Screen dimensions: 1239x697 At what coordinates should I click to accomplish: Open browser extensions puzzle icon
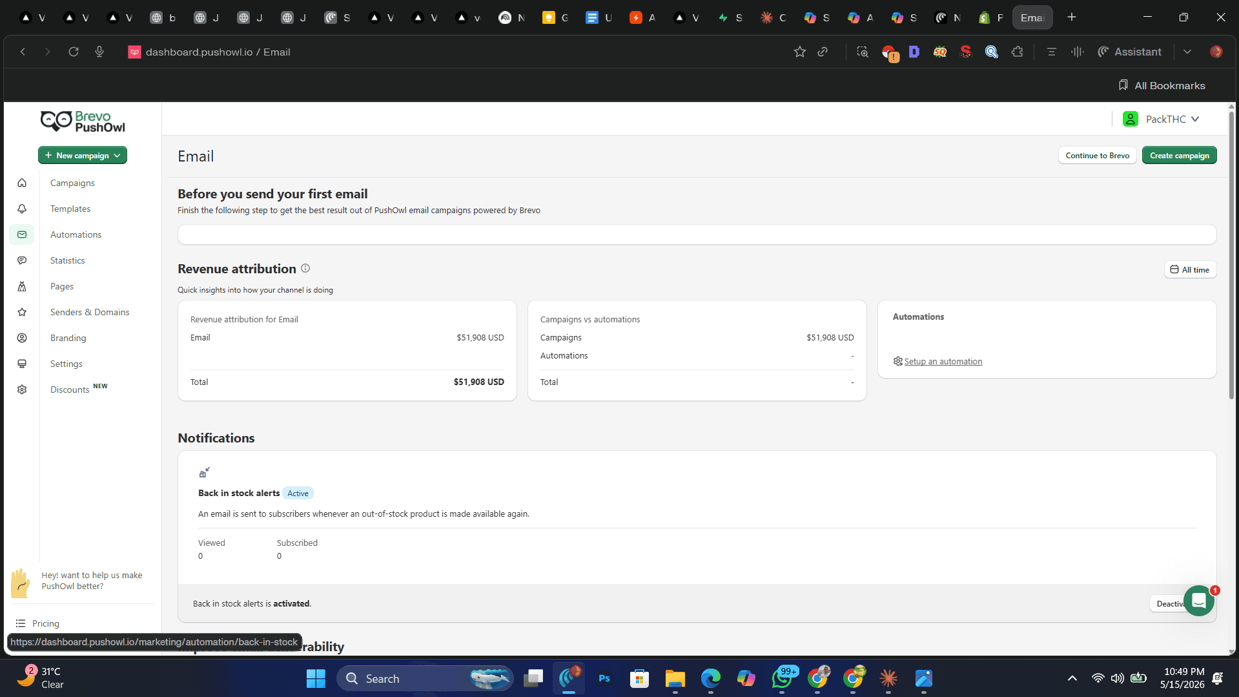pos(1018,52)
